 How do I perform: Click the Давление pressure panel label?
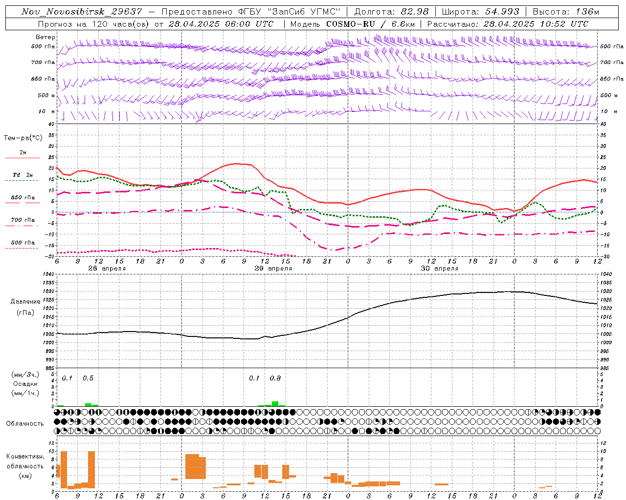24,302
